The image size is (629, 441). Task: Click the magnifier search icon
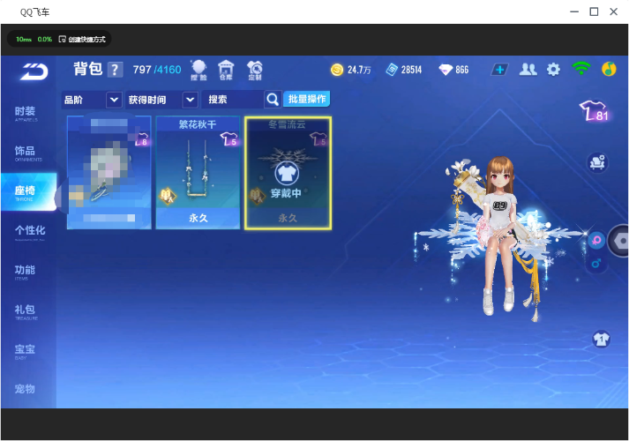[273, 99]
